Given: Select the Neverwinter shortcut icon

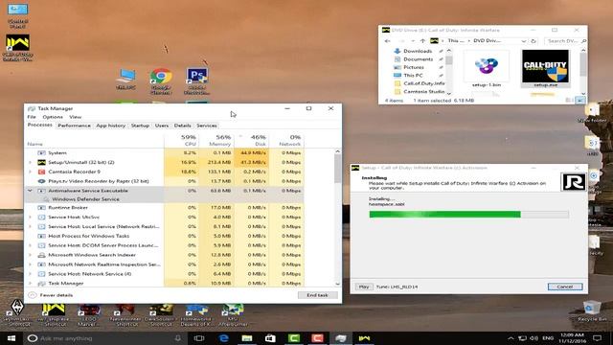Looking at the screenshot, I should [x=125, y=315].
